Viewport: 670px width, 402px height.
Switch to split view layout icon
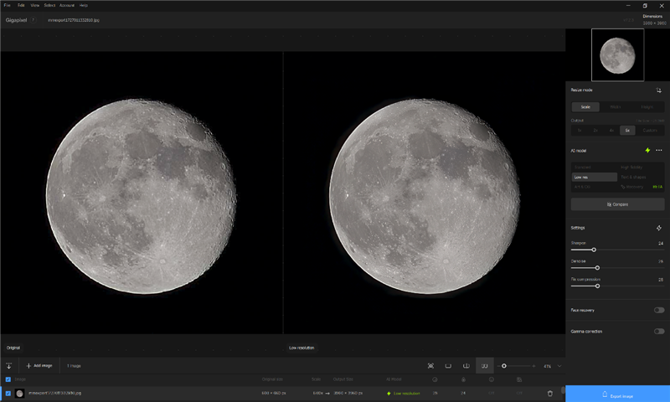pyautogui.click(x=466, y=366)
